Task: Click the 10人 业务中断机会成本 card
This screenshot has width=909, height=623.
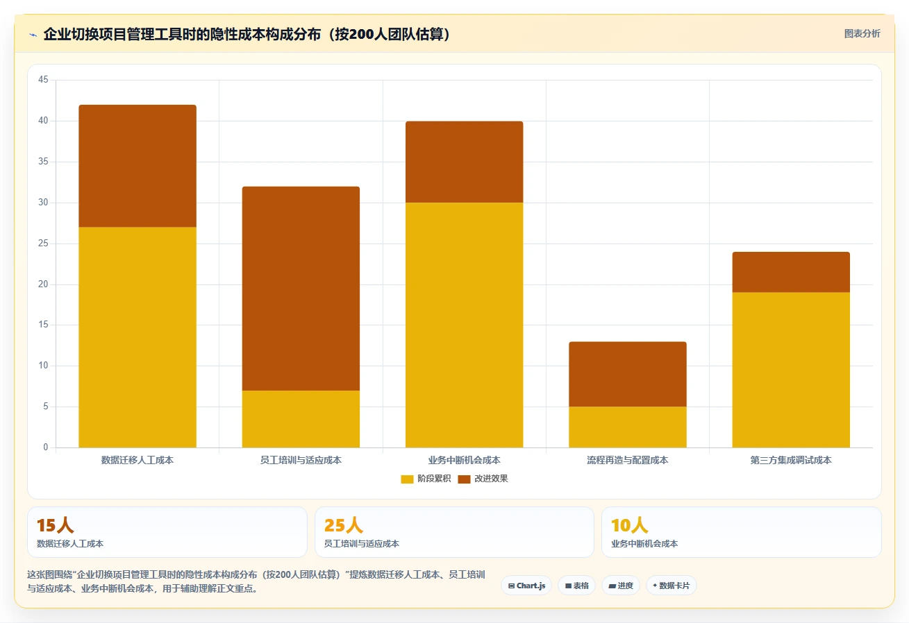Action: [742, 532]
